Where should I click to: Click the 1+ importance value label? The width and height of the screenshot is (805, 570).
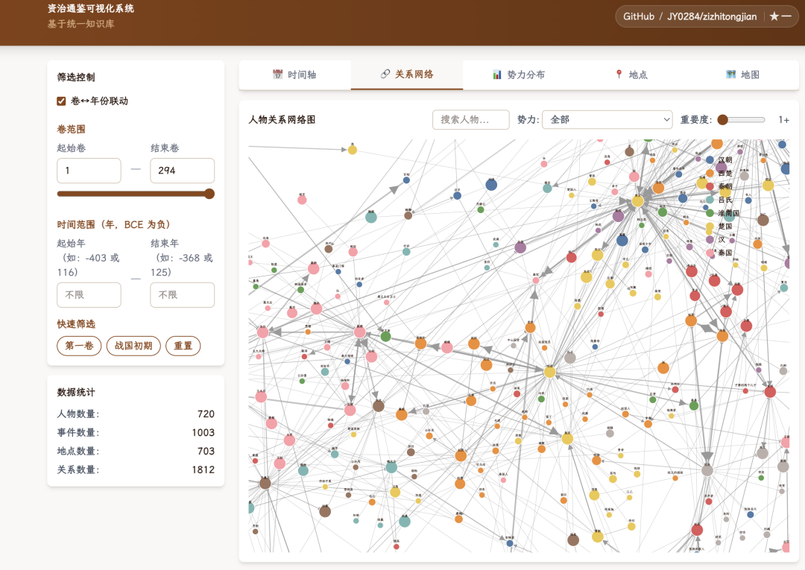coord(784,119)
